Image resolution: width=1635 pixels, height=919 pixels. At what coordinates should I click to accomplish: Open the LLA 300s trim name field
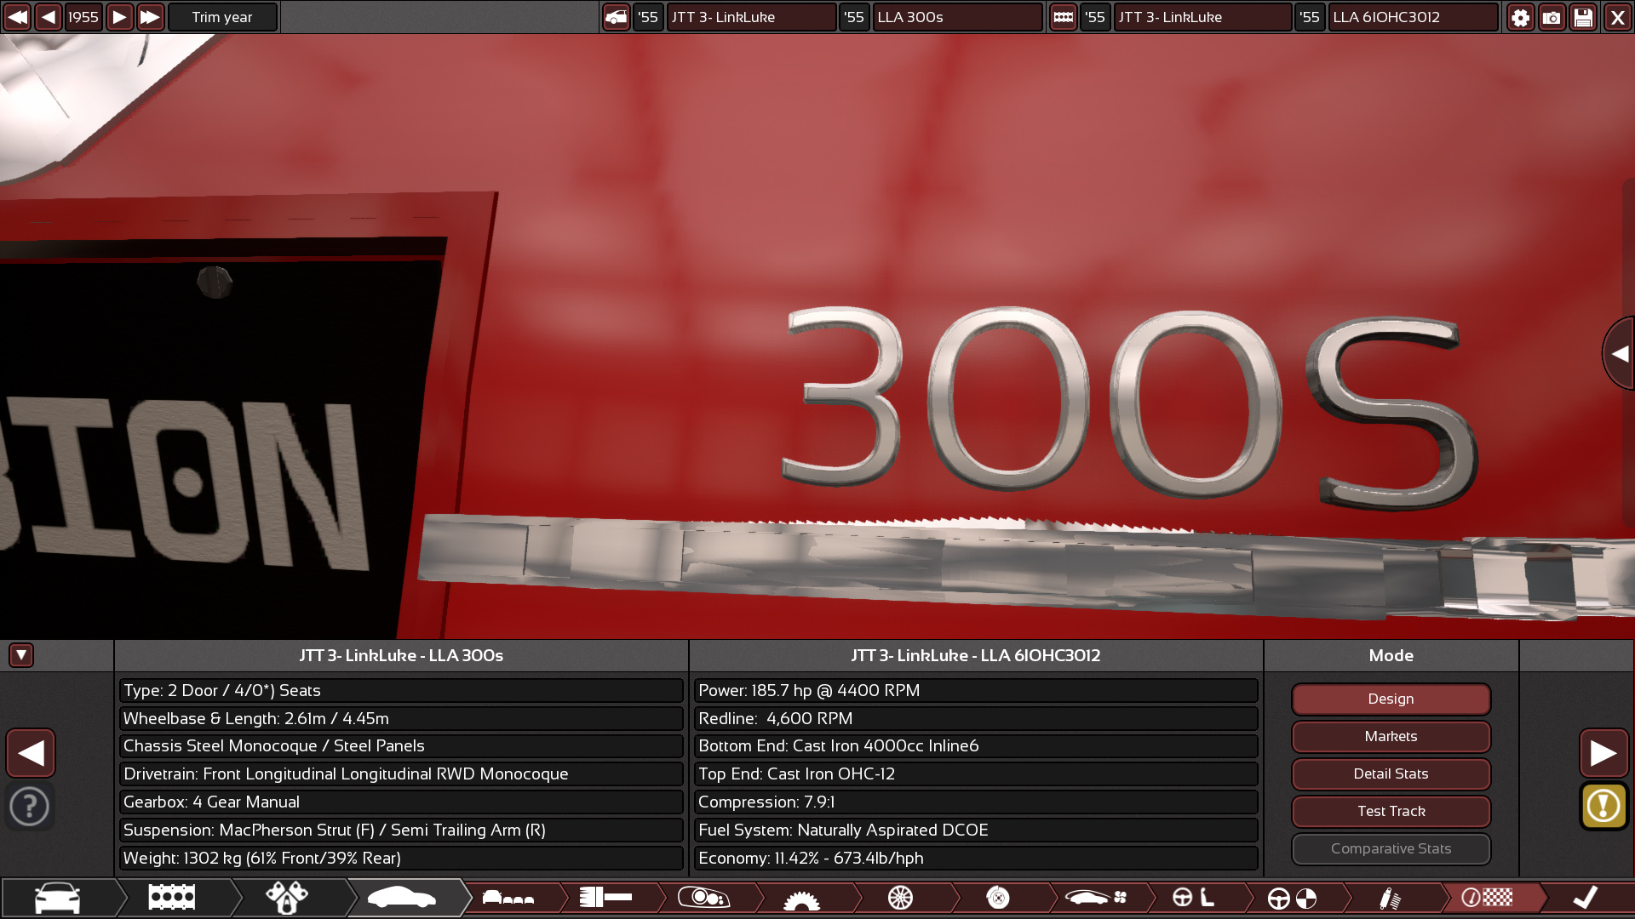click(x=956, y=17)
